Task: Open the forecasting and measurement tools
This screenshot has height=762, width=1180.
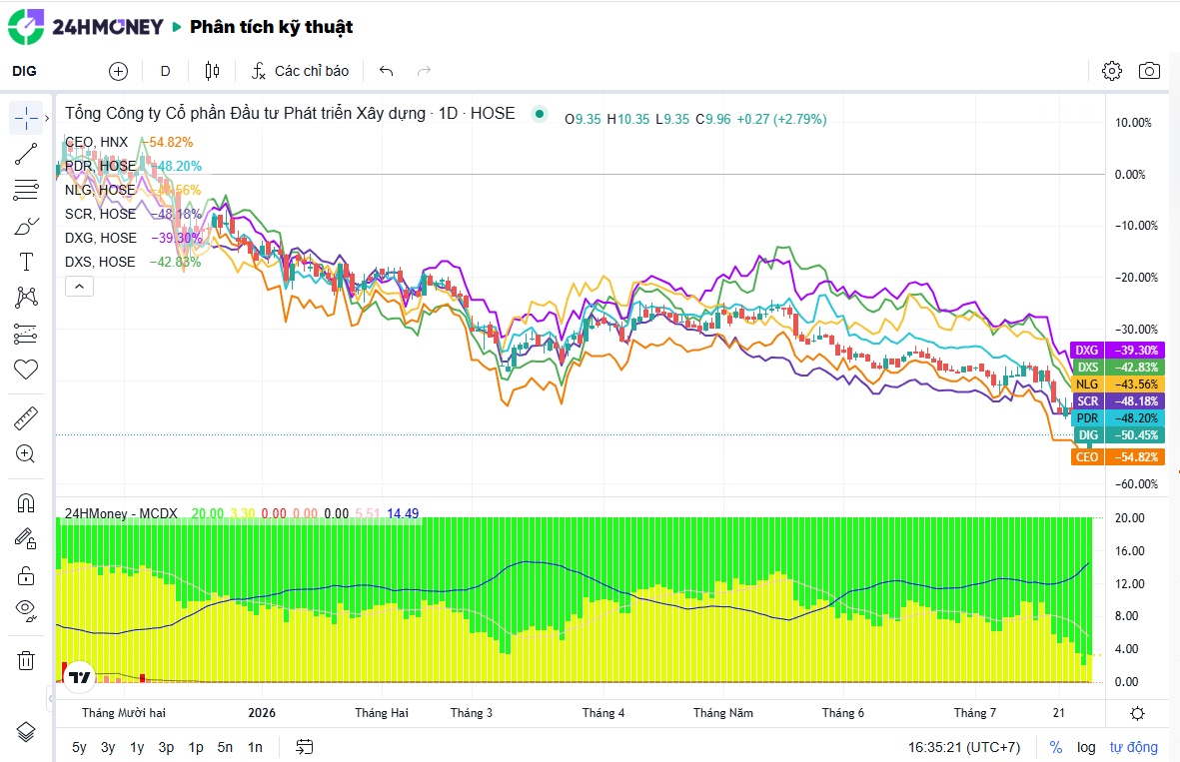Action: click(x=26, y=334)
